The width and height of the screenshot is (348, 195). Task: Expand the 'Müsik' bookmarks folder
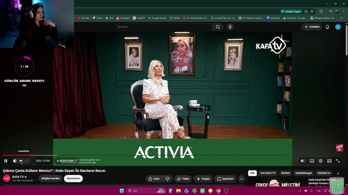point(175,18)
